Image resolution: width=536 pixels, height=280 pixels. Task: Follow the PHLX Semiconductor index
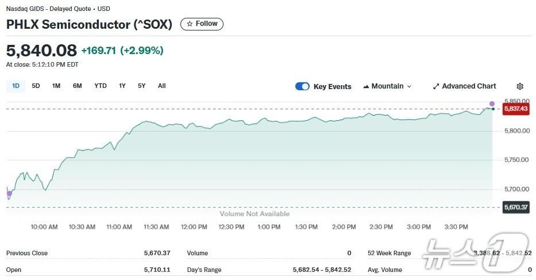pyautogui.click(x=202, y=24)
